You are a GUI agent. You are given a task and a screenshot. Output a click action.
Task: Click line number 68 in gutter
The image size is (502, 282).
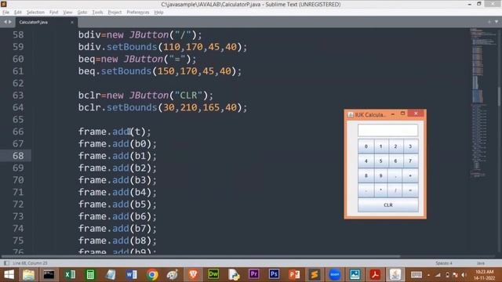point(18,156)
